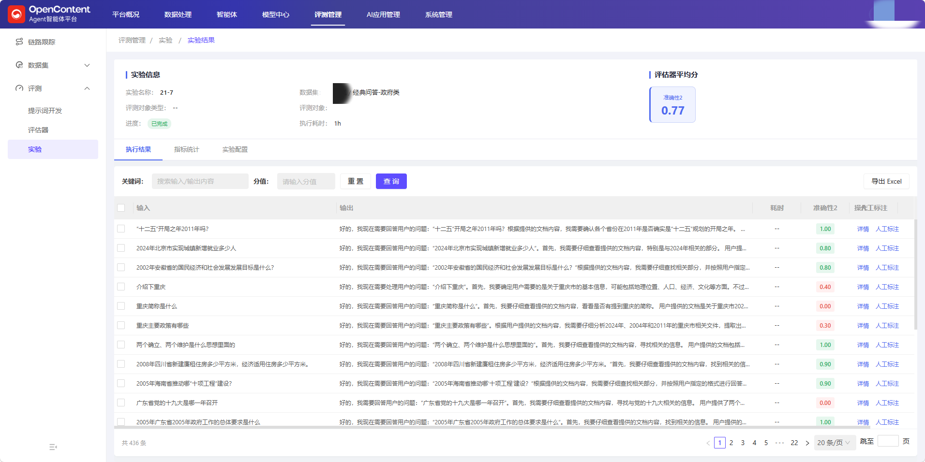Check the row 介绍下重庆

[121, 287]
